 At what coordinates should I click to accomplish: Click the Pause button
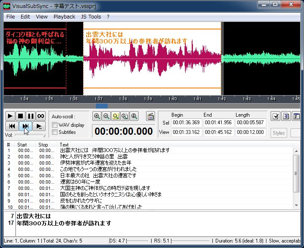[x=31, y=116]
